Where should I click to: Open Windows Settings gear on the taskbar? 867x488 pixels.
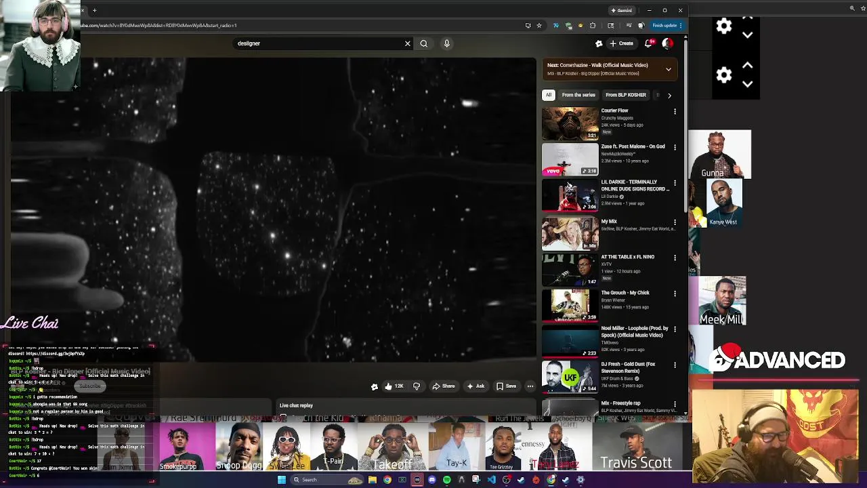pyautogui.click(x=580, y=480)
